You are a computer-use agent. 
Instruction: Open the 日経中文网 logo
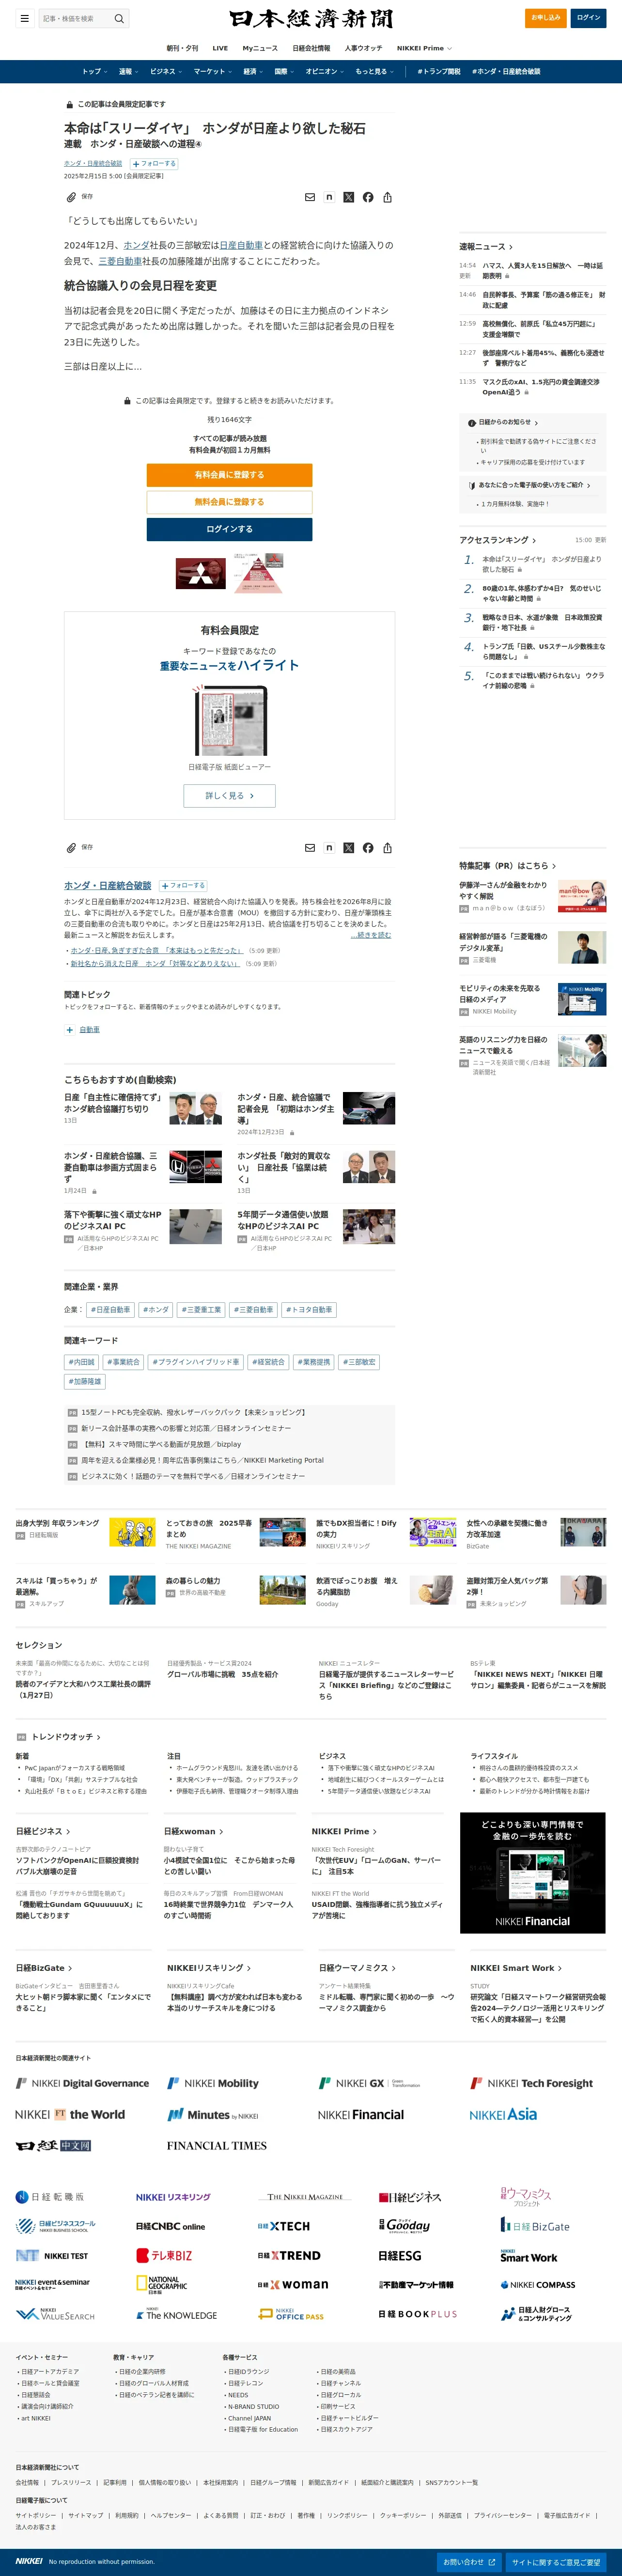tap(53, 2145)
